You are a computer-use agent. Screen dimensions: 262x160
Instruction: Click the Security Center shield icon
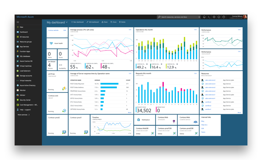pyautogui.click(x=18, y=100)
